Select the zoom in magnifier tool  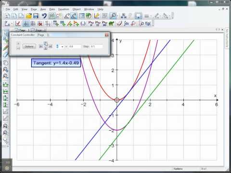point(6,70)
